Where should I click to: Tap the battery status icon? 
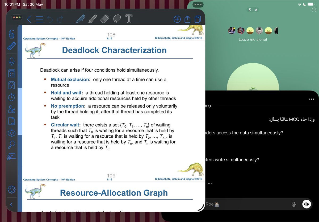310,5
